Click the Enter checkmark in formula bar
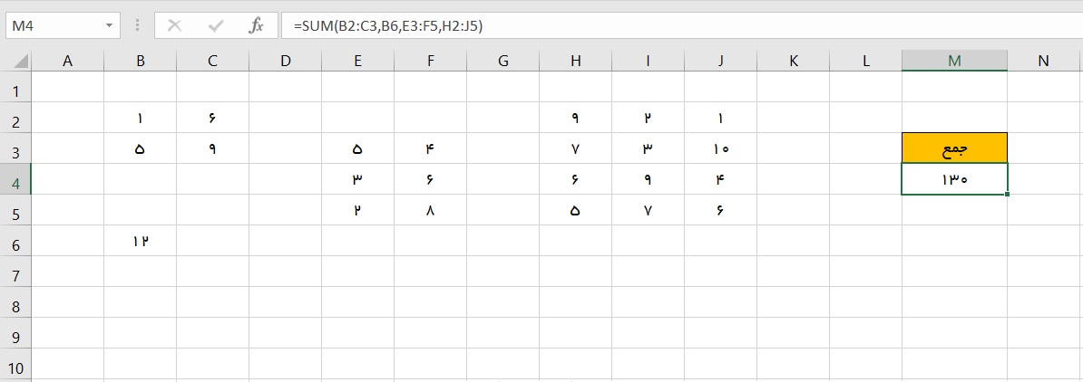The image size is (1083, 382). 216,25
